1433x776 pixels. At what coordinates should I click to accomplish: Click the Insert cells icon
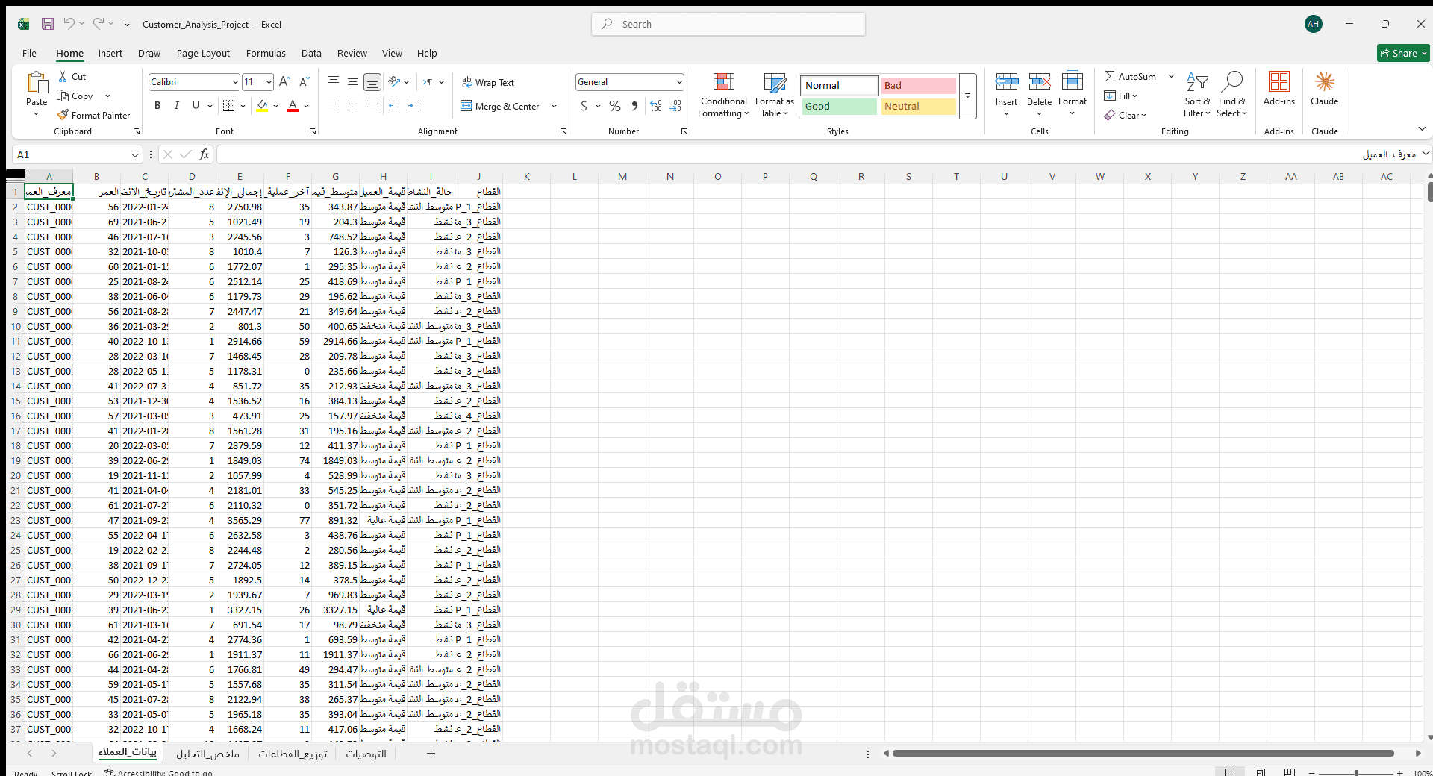(1006, 81)
